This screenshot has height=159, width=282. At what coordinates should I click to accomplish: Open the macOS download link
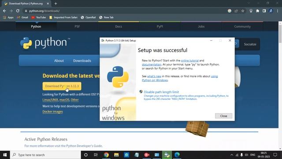pos(64,100)
